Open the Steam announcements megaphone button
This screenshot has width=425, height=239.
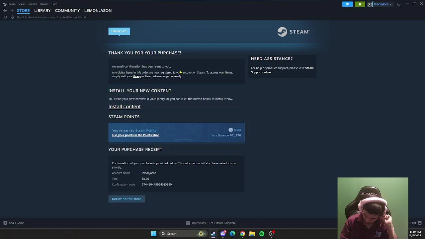click(x=348, y=4)
